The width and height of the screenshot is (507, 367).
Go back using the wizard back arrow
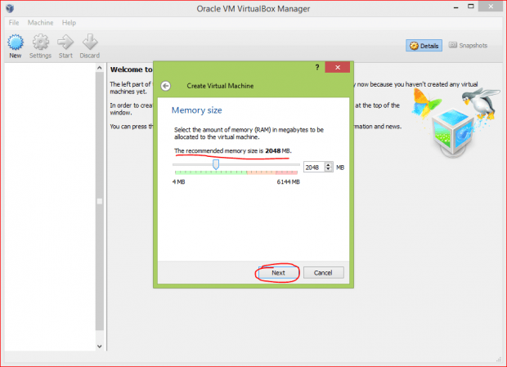(x=165, y=86)
